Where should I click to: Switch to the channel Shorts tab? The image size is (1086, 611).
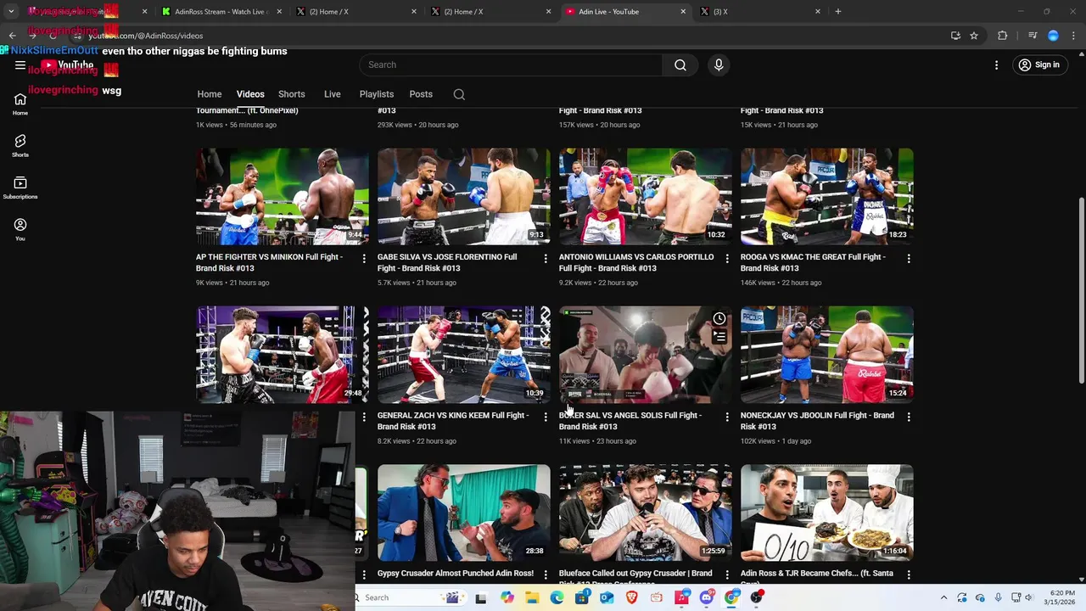291,94
